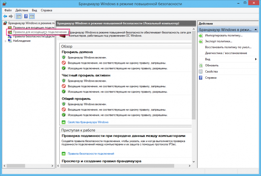The height and width of the screenshot is (176, 261).
Task: Click the Forward arrow toolbar icon
Action: (x=11, y=16)
